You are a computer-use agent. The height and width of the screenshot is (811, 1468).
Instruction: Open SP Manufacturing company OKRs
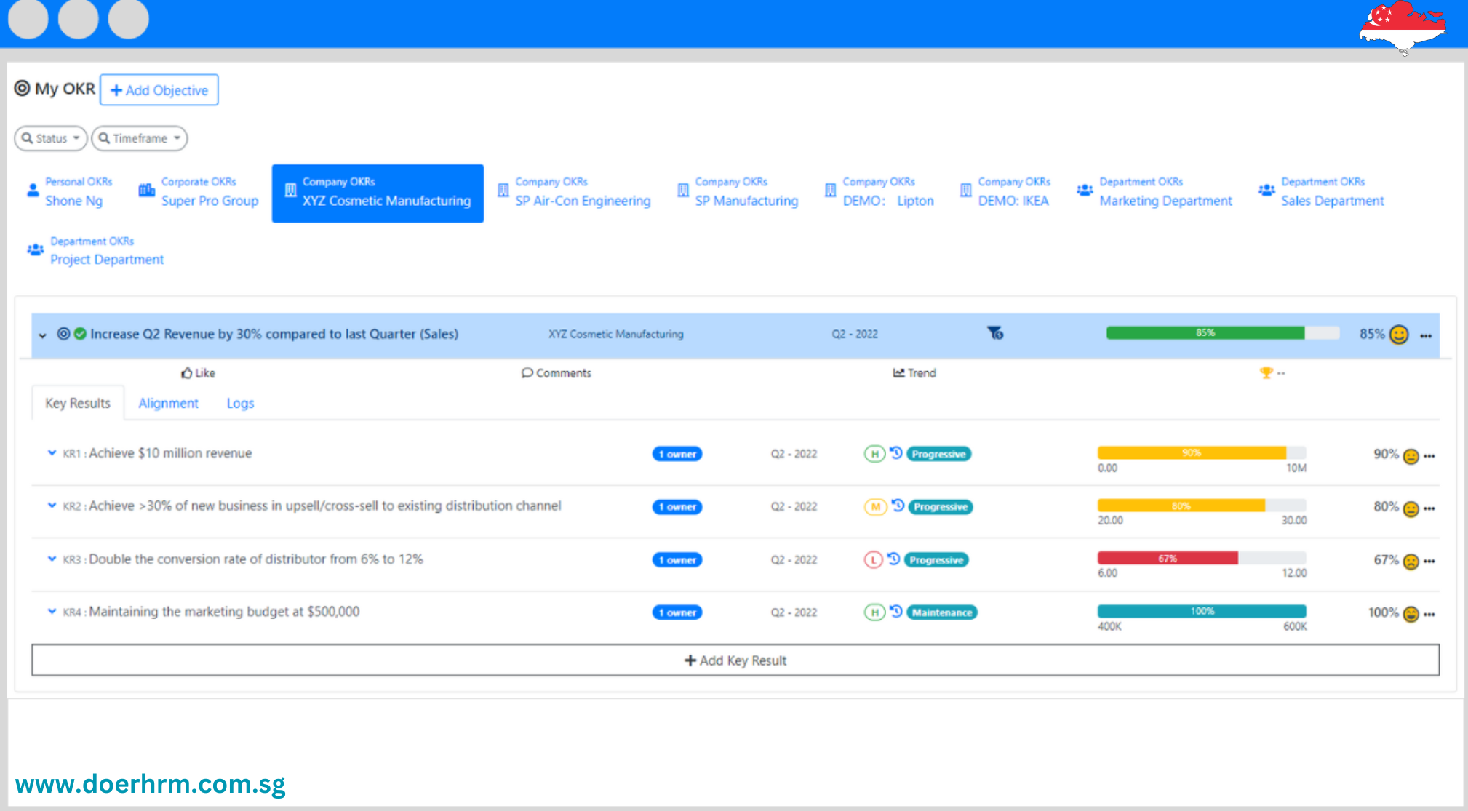[x=738, y=192]
